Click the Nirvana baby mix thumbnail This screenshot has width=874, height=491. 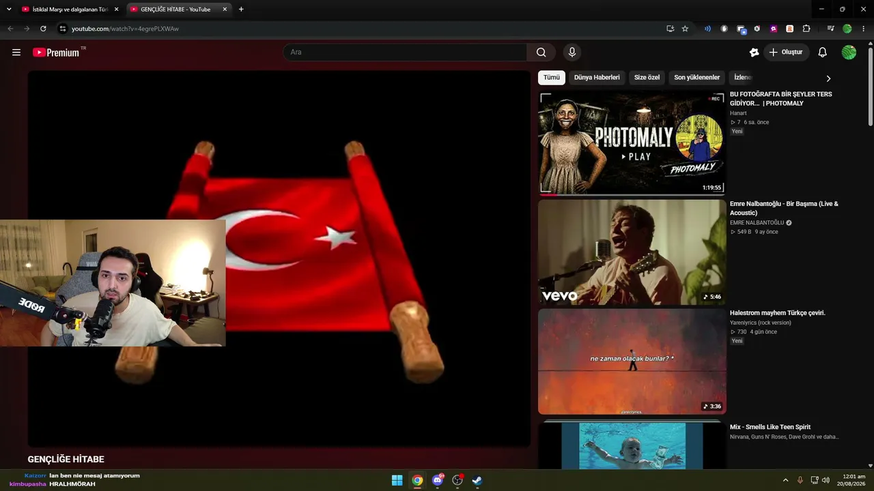[632, 445]
